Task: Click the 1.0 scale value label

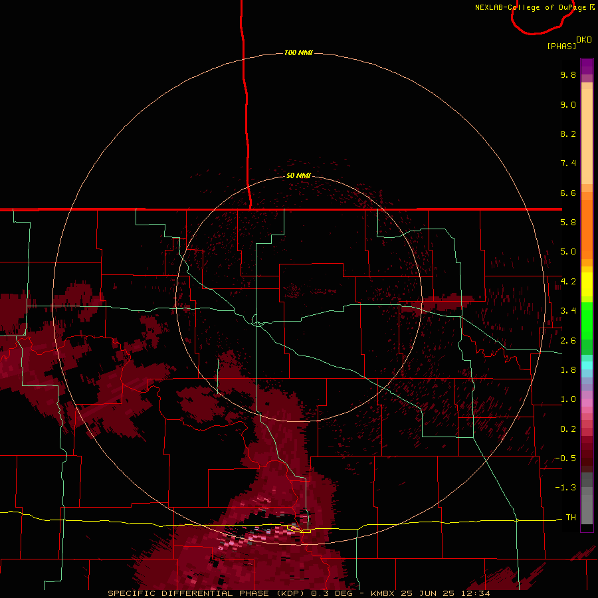Action: [x=568, y=399]
